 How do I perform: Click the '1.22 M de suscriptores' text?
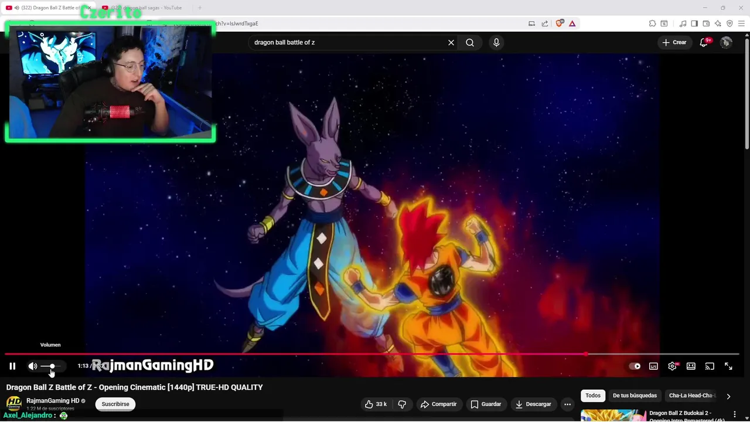[x=50, y=409]
